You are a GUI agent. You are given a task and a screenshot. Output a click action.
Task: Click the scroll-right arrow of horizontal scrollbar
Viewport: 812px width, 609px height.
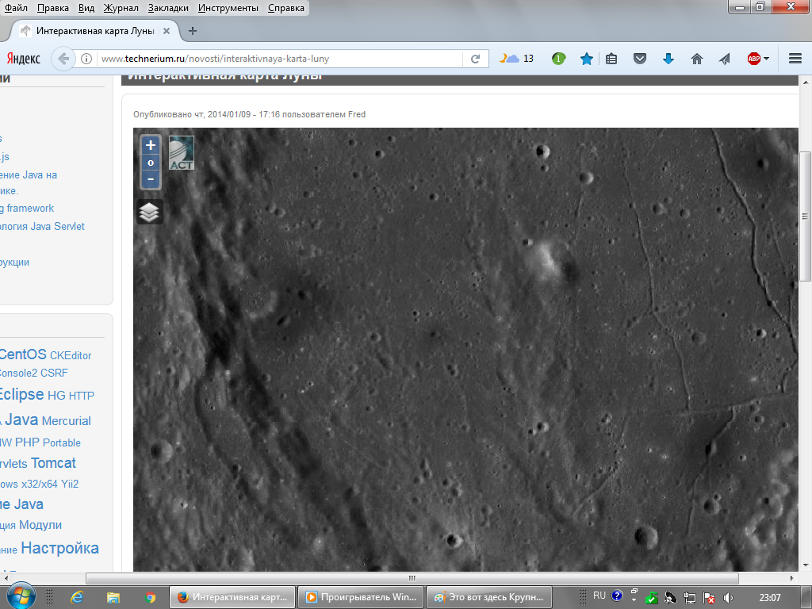tap(792, 578)
